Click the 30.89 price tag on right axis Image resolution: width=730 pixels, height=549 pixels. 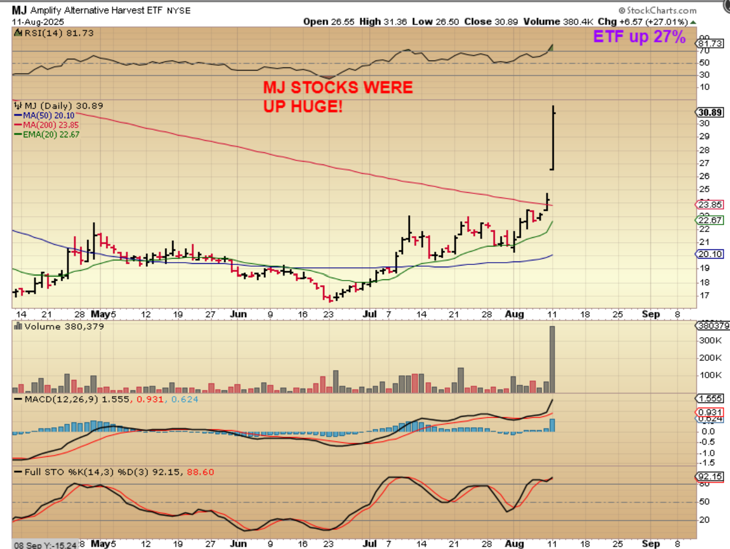tap(709, 113)
